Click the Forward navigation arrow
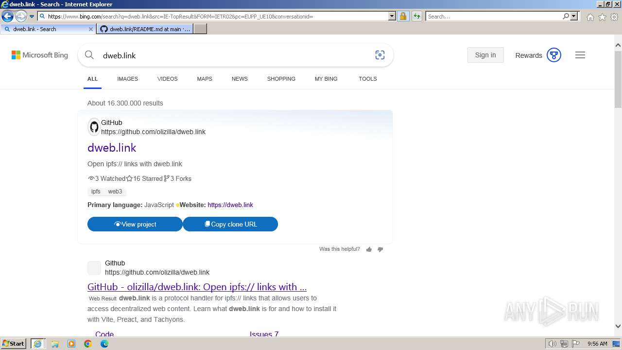622x350 pixels. (20, 17)
